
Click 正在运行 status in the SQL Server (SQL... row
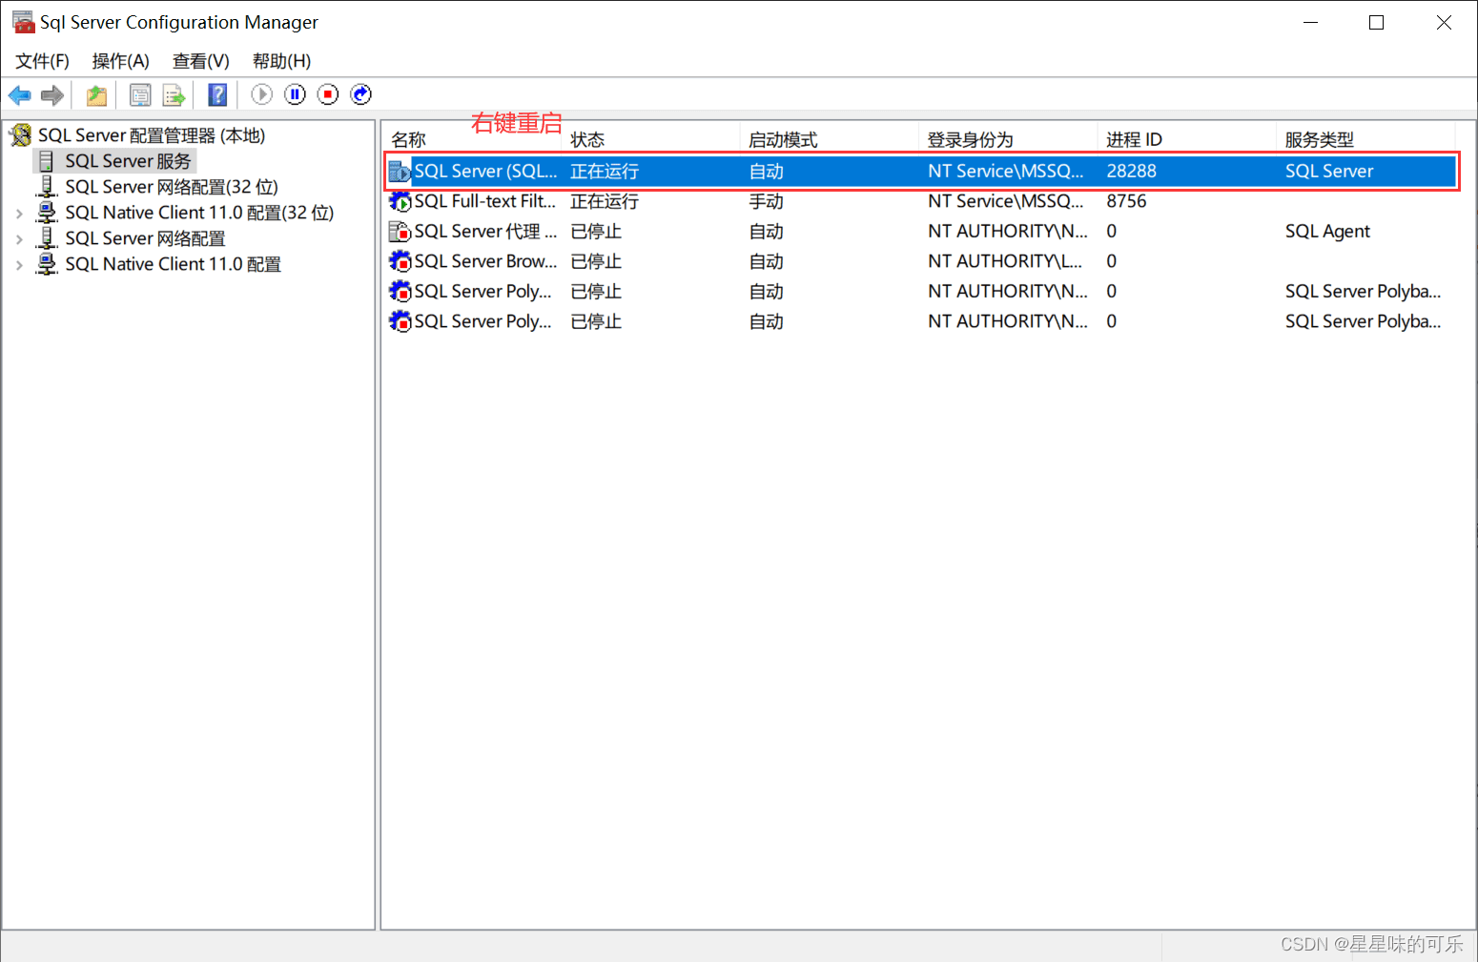click(605, 172)
